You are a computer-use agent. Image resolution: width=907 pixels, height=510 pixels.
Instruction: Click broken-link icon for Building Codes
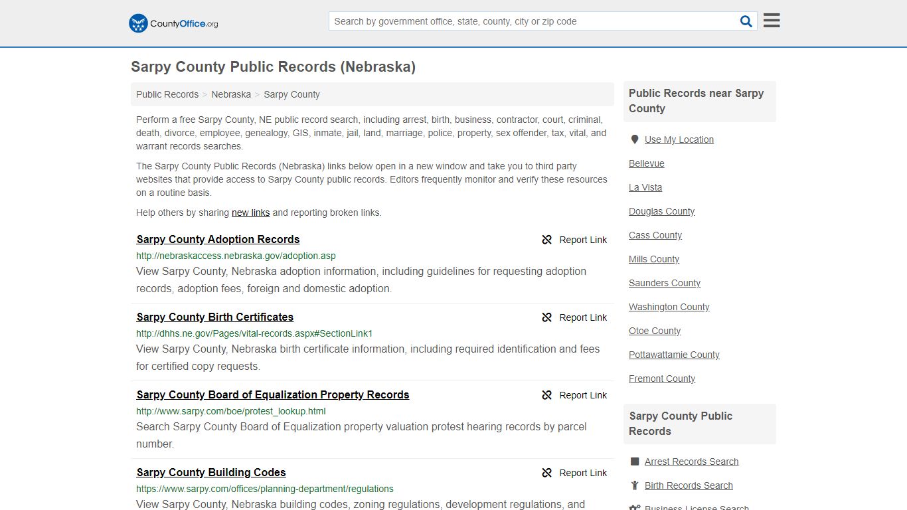[x=547, y=473]
